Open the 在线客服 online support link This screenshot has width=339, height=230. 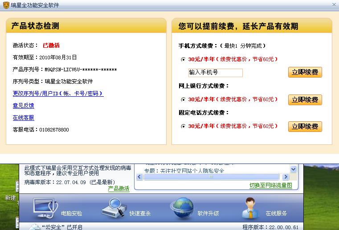(23, 118)
